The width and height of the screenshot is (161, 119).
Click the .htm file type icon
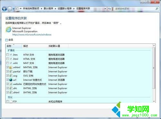tap(11, 55)
